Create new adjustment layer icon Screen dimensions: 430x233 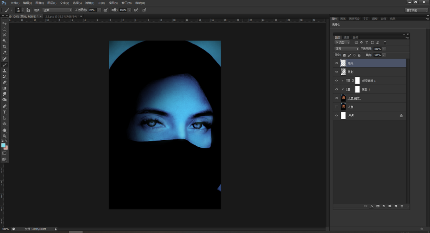point(384,206)
